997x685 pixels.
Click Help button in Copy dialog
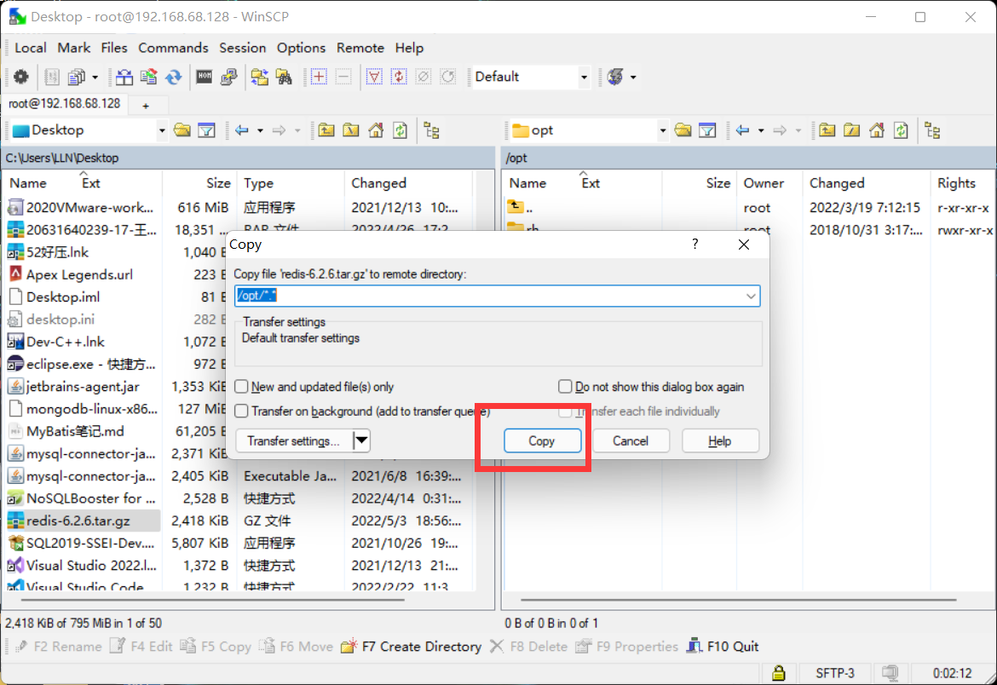click(720, 440)
